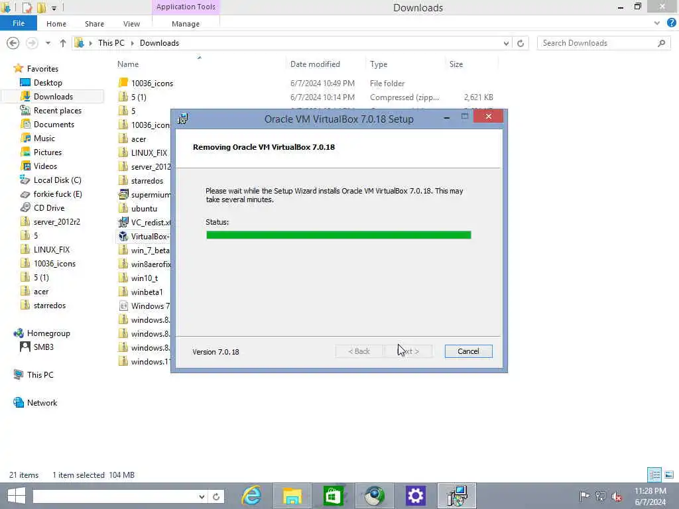Sort files by the Size column
Image resolution: width=679 pixels, height=509 pixels.
pos(456,64)
